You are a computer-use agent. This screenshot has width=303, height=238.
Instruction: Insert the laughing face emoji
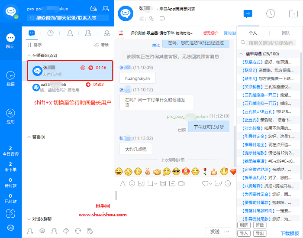tap(119, 171)
